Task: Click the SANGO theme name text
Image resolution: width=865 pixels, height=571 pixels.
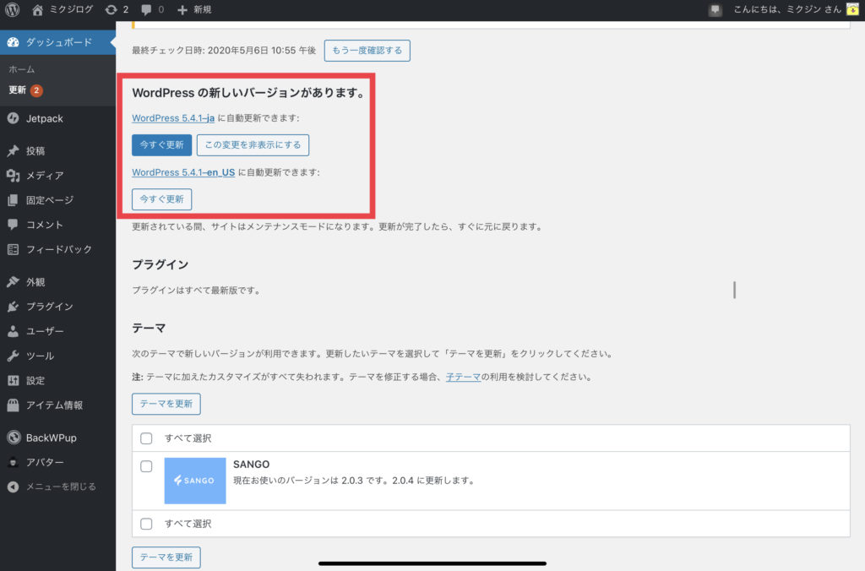Action: [x=252, y=464]
